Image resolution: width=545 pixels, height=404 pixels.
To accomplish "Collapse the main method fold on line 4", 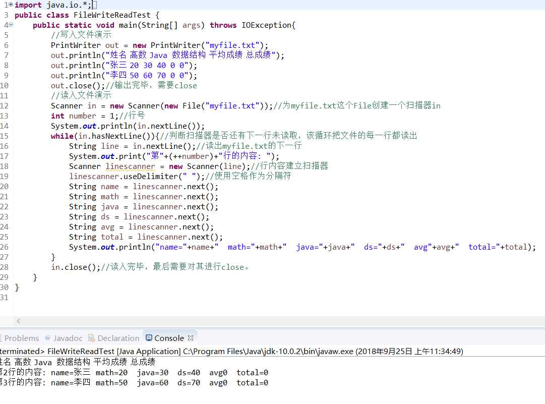I will click(11, 25).
